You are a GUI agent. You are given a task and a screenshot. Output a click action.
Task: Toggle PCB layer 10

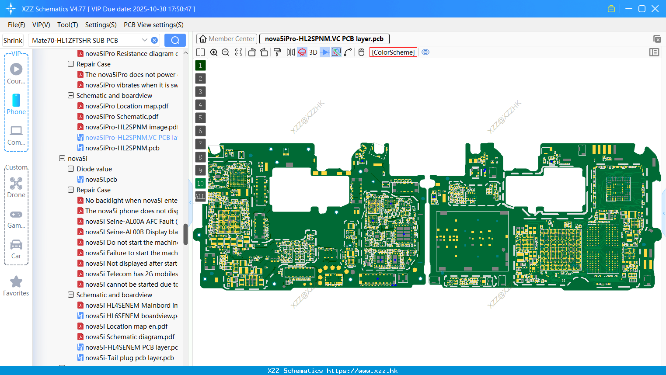200,184
